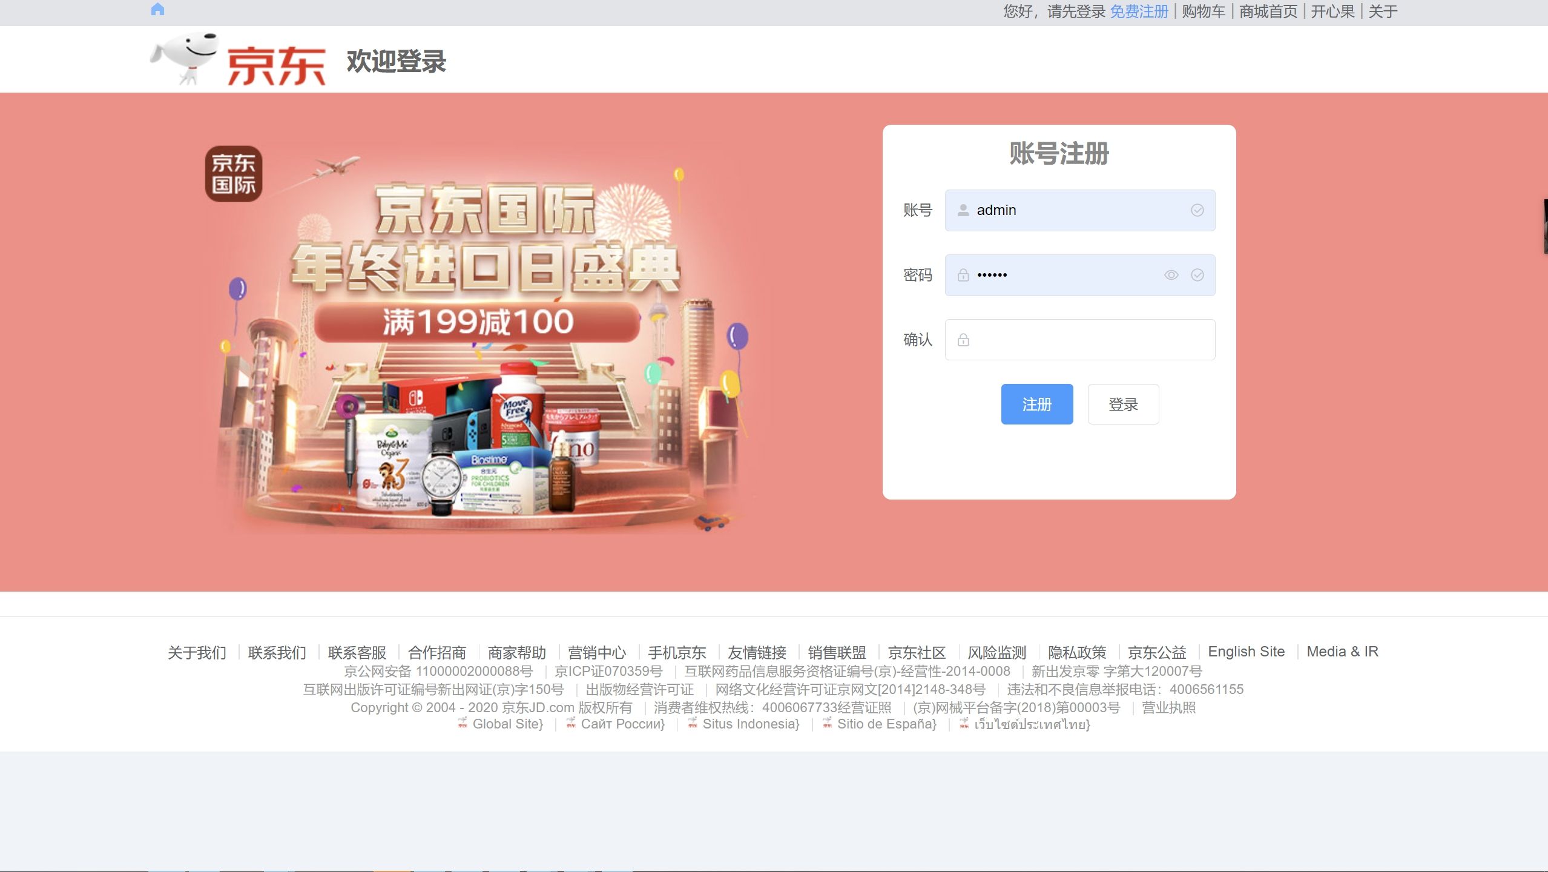Click the 确认 confirm password field
This screenshot has width=1548, height=872.
point(1079,340)
